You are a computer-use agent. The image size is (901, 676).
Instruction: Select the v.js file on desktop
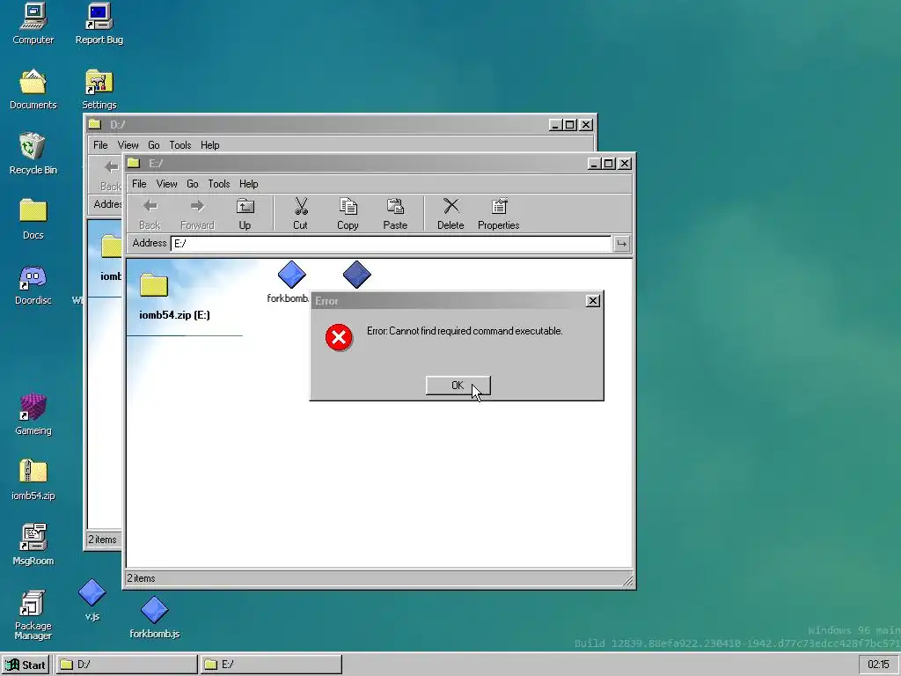pyautogui.click(x=92, y=600)
